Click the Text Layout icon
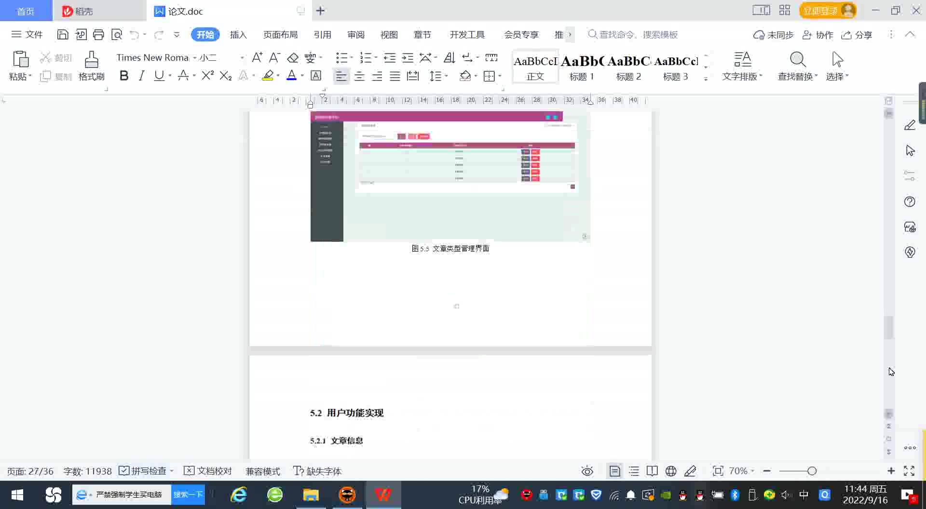Screen dimensions: 926x509 (743, 60)
